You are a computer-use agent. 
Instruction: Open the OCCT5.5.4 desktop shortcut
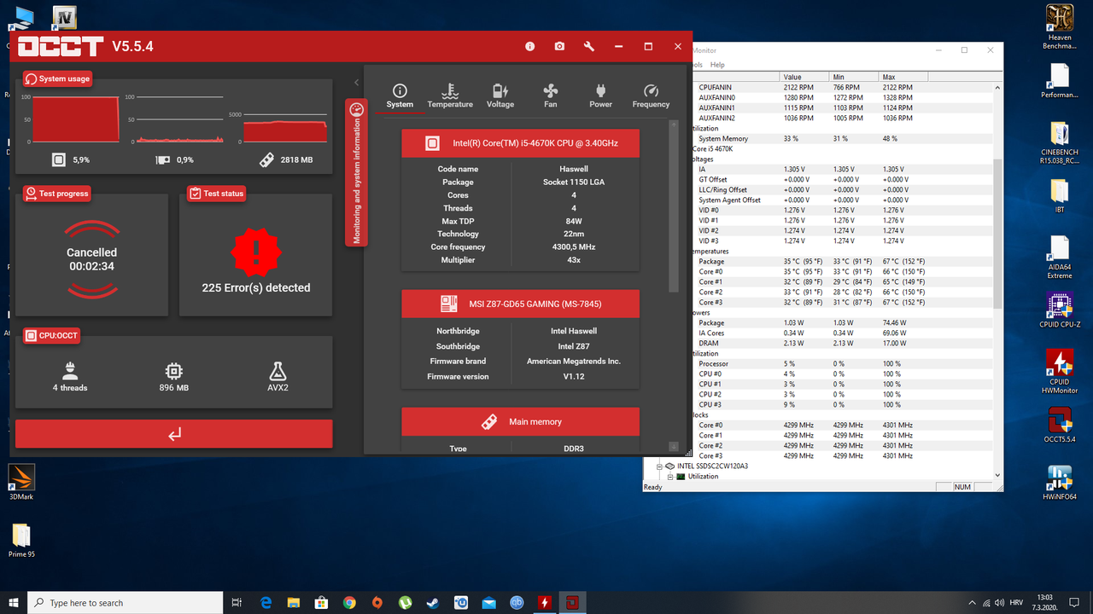pyautogui.click(x=1059, y=426)
